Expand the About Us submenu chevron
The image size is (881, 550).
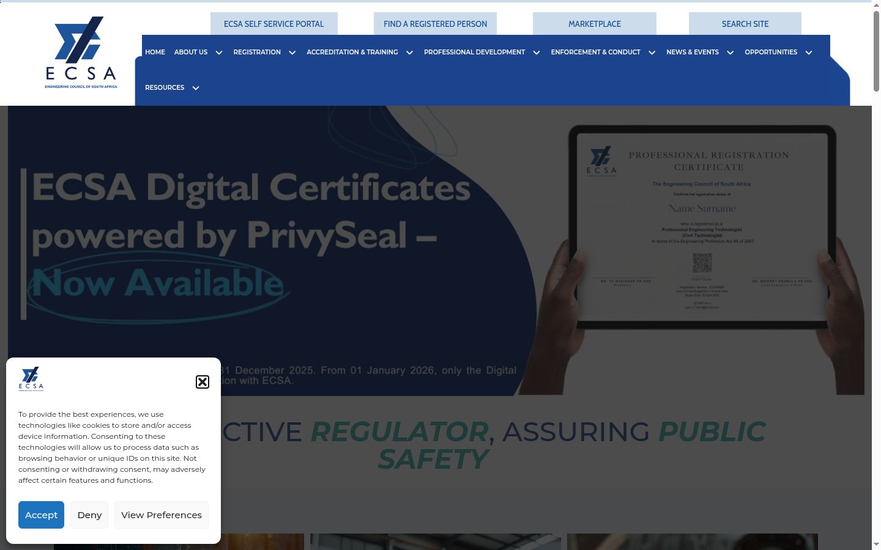click(x=219, y=53)
